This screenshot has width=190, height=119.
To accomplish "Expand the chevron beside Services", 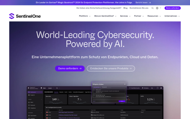I will 130,16.
